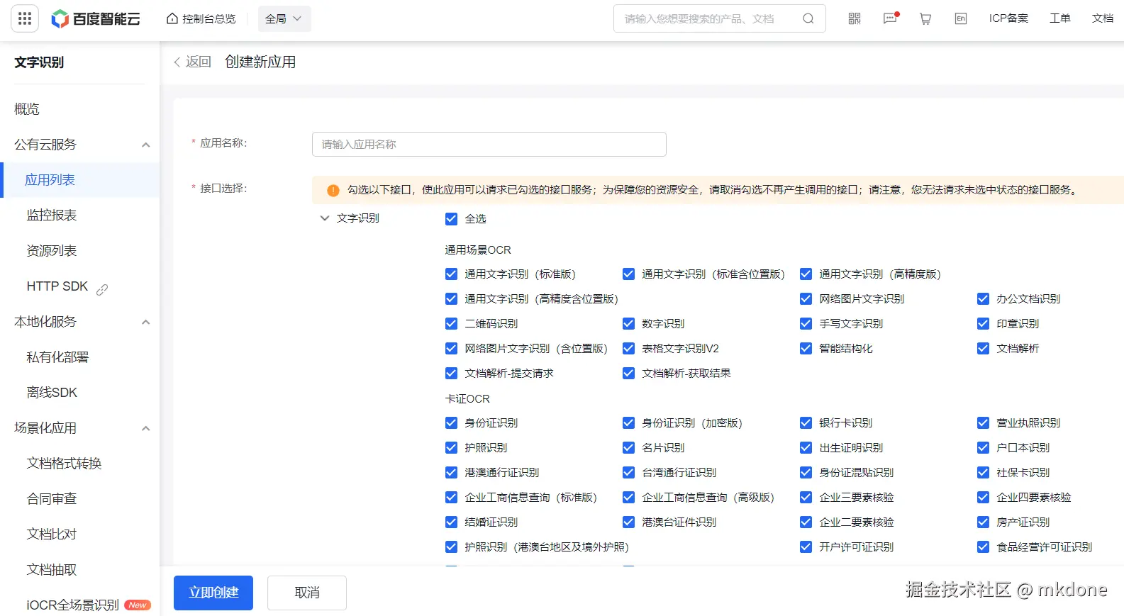1124x616 pixels.
Task: Uncheck 表格文字识别V2 checkbox
Action: pos(628,349)
